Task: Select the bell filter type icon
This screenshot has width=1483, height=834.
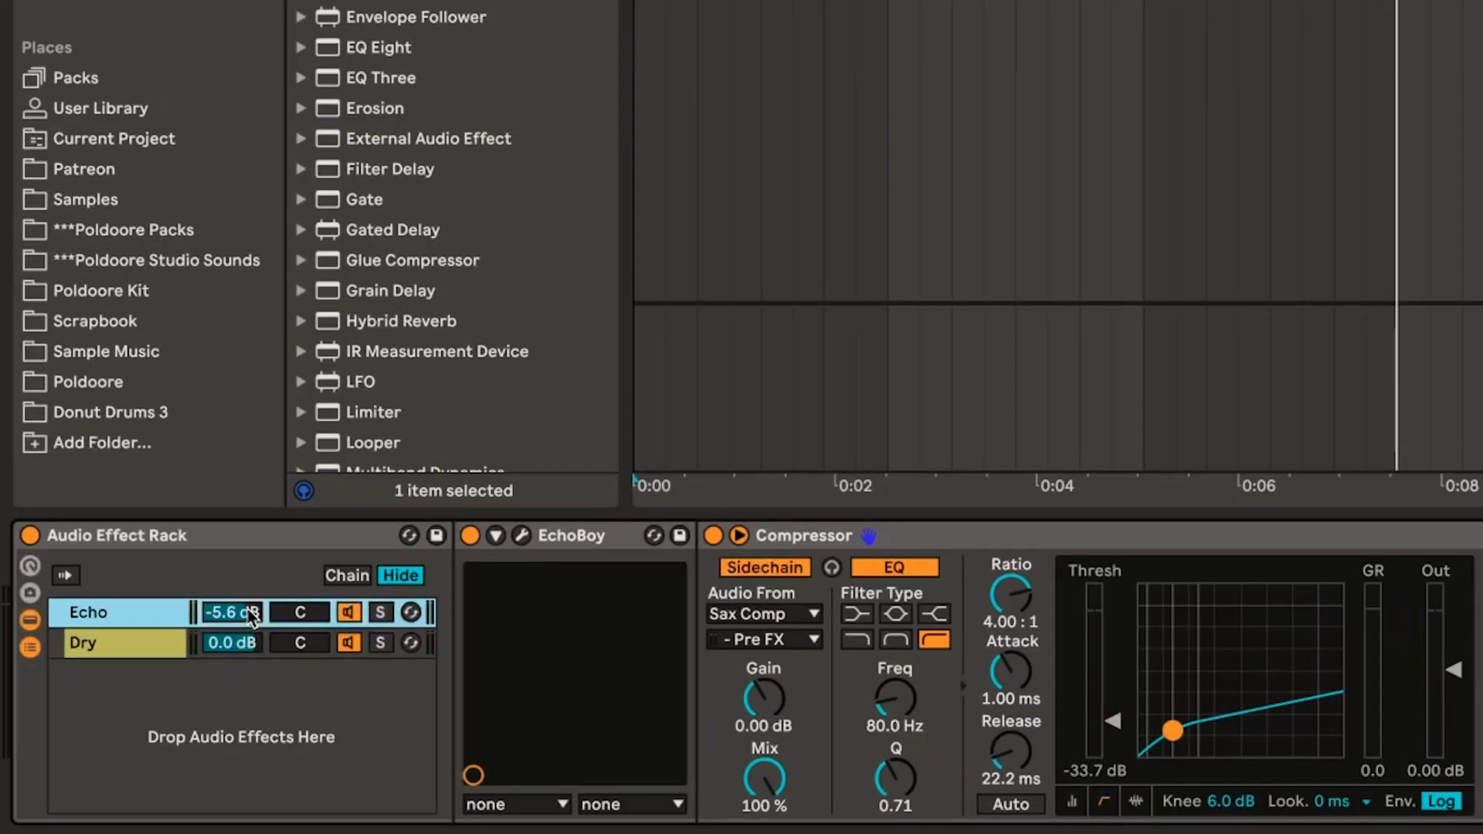Action: 895,614
